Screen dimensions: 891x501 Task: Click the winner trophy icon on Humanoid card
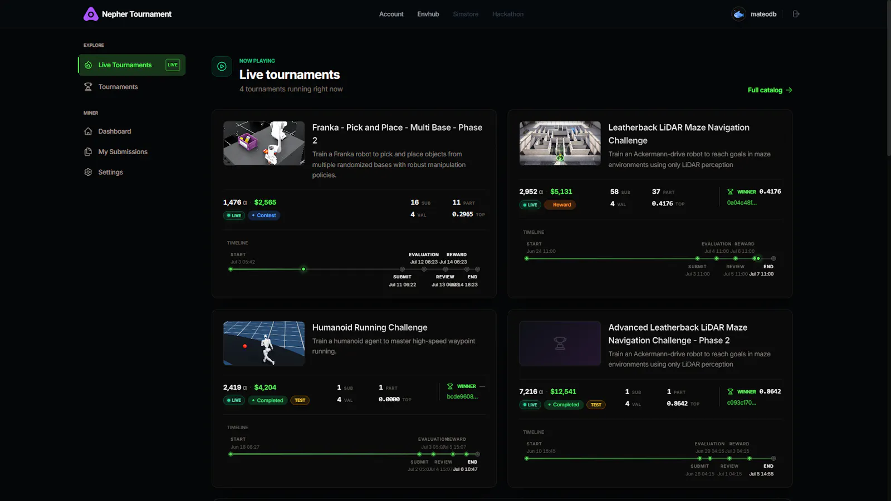(x=450, y=386)
